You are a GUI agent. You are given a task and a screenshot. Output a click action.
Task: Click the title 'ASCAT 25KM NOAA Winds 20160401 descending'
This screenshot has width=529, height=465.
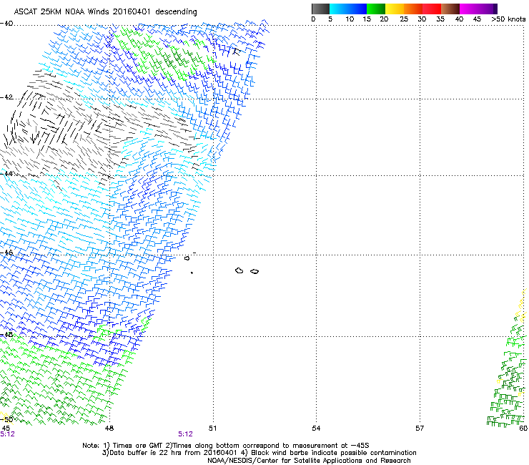tap(105, 12)
